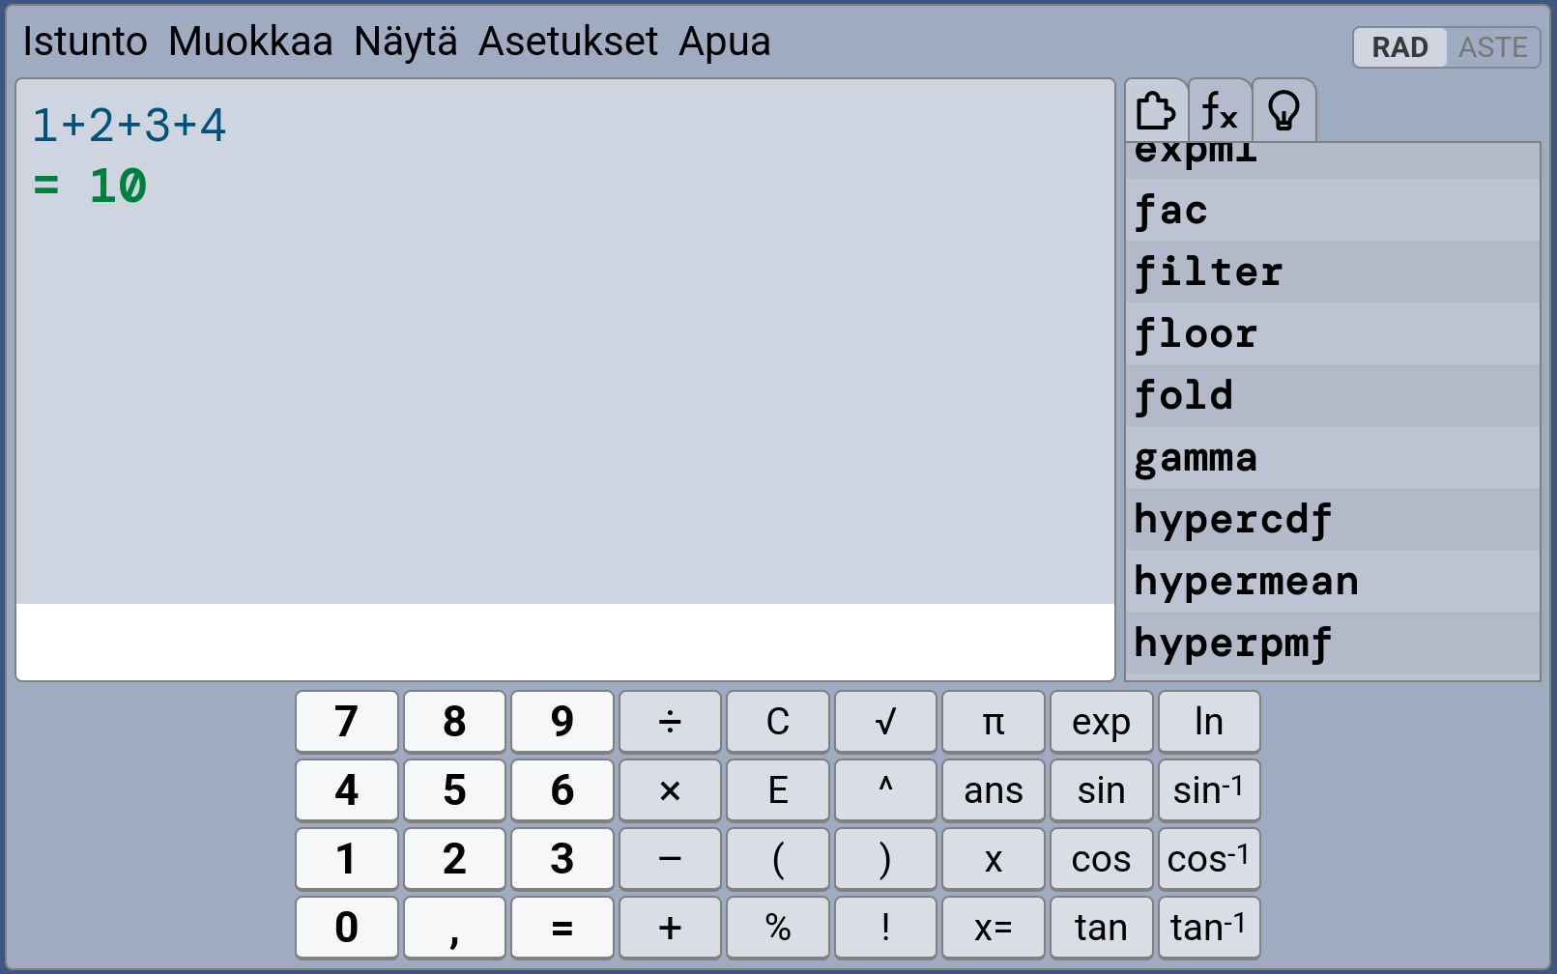1557x974 pixels.
Task: Click the white expression input field
Action: [x=565, y=642]
